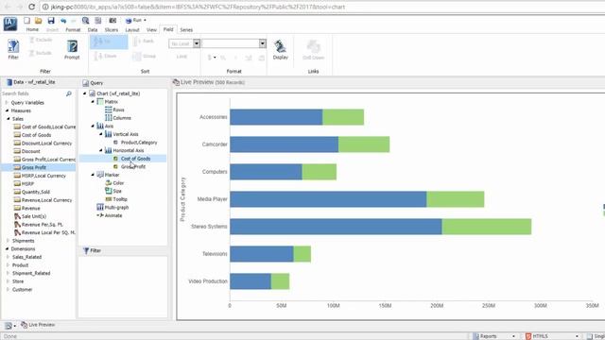Select the Revenue Per,Sq. Ft. field
Image resolution: width=605 pixels, height=340 pixels.
[x=42, y=225]
